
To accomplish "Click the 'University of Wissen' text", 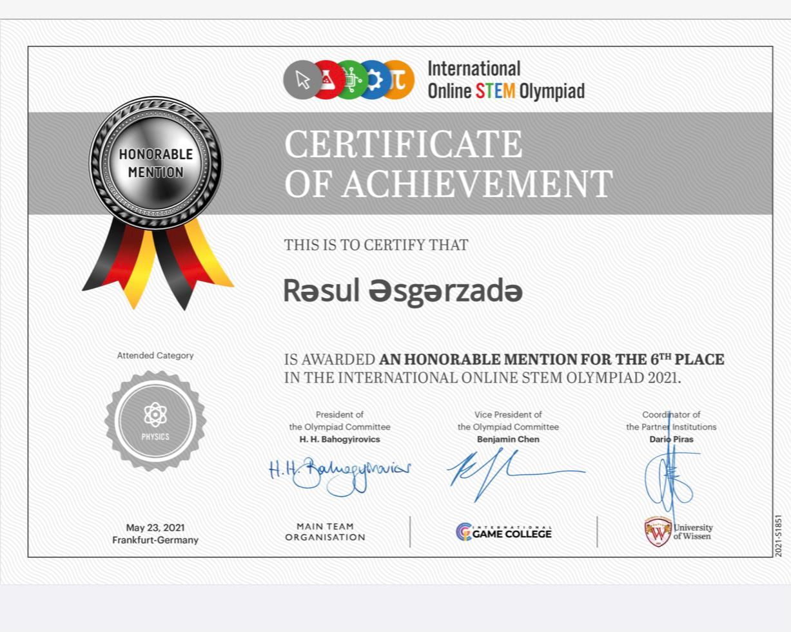I will [693, 531].
